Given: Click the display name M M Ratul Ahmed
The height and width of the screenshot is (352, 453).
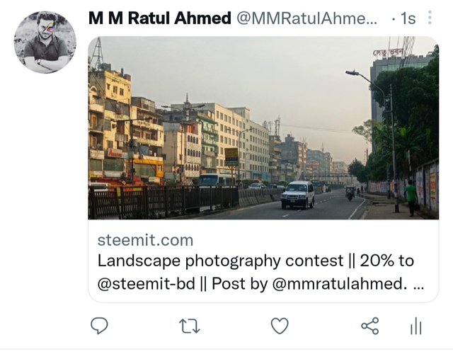Looking at the screenshot, I should click(x=160, y=18).
